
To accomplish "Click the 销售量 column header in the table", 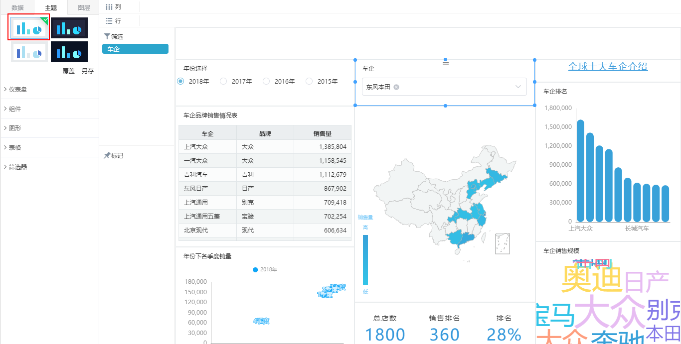I will point(323,133).
